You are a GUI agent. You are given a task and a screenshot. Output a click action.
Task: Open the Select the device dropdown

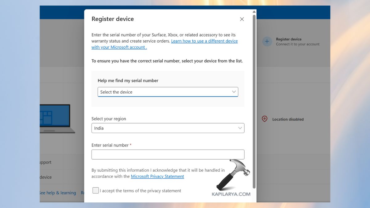(x=168, y=92)
